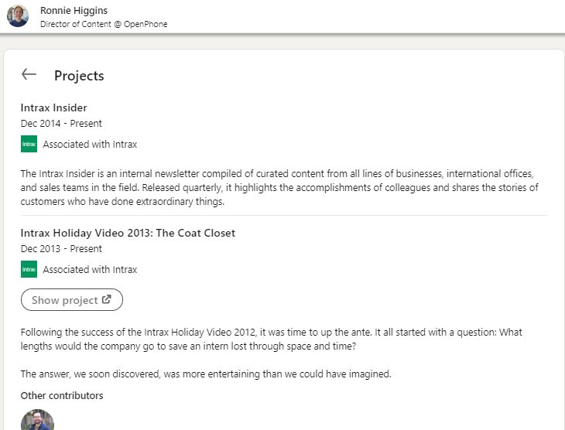Screen dimensions: 565x430
Task: Click the Intrax logo under Holiday Video project
Action: pos(29,269)
